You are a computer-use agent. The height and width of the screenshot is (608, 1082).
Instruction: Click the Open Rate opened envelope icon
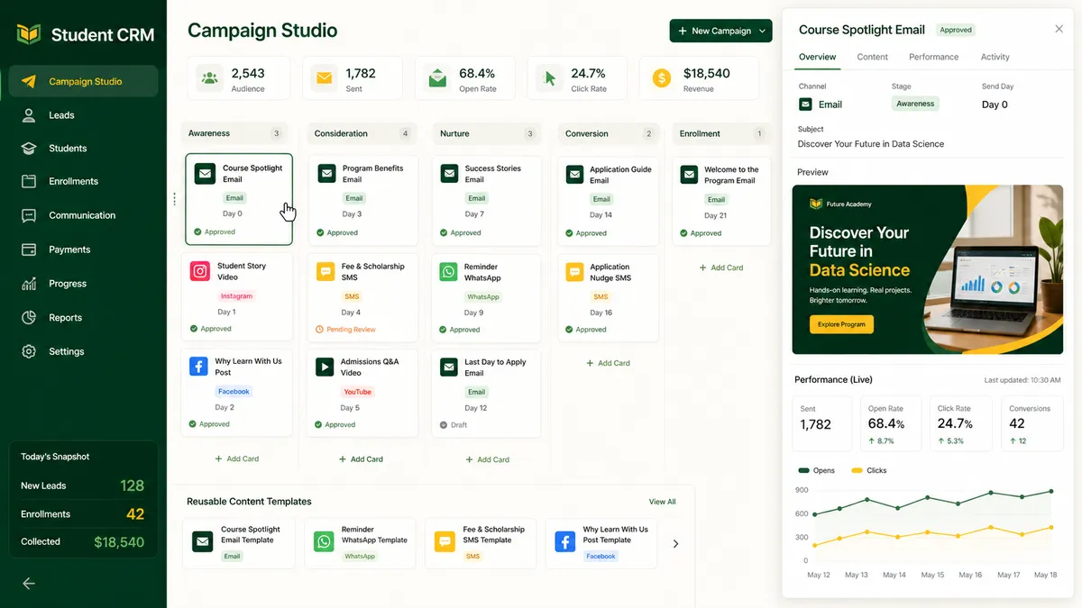click(437, 78)
